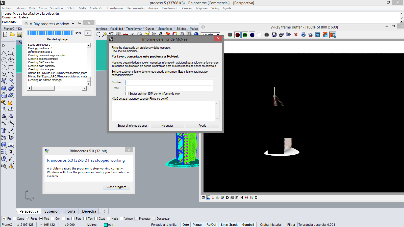This screenshot has height=227, width=404.
Task: Open the Renderizado menu
Action: coord(170,8)
